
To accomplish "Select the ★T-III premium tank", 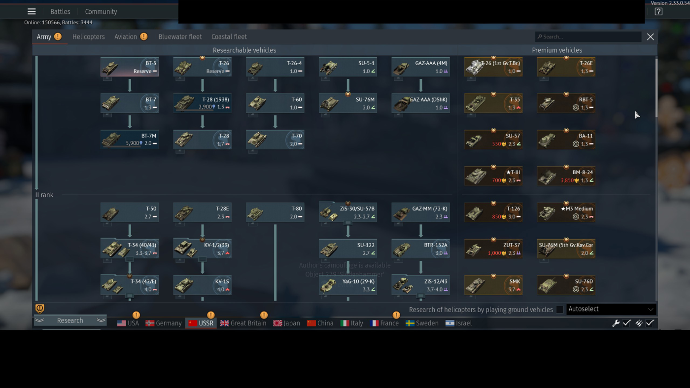I will point(493,176).
